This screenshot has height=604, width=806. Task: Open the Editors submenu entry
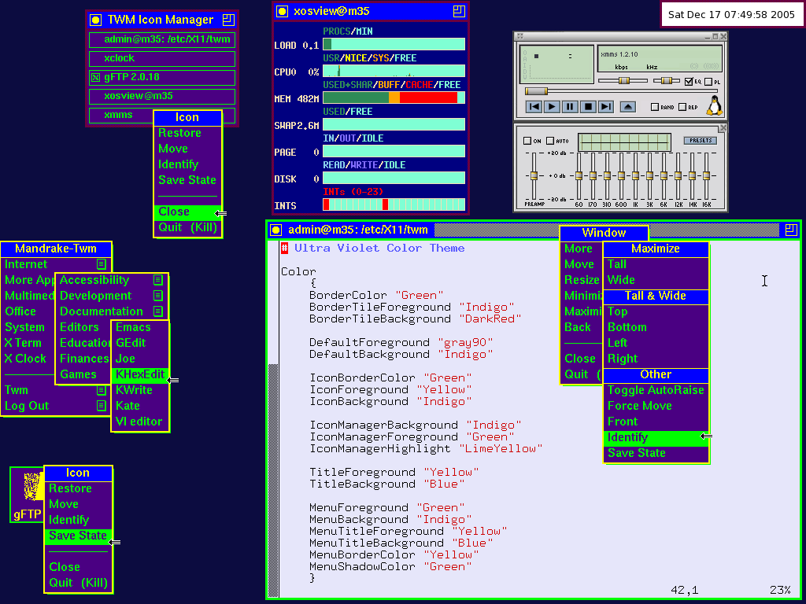(x=83, y=327)
